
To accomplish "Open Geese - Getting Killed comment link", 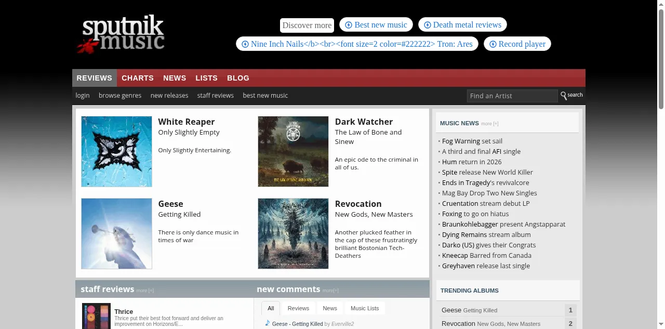I will pyautogui.click(x=298, y=324).
